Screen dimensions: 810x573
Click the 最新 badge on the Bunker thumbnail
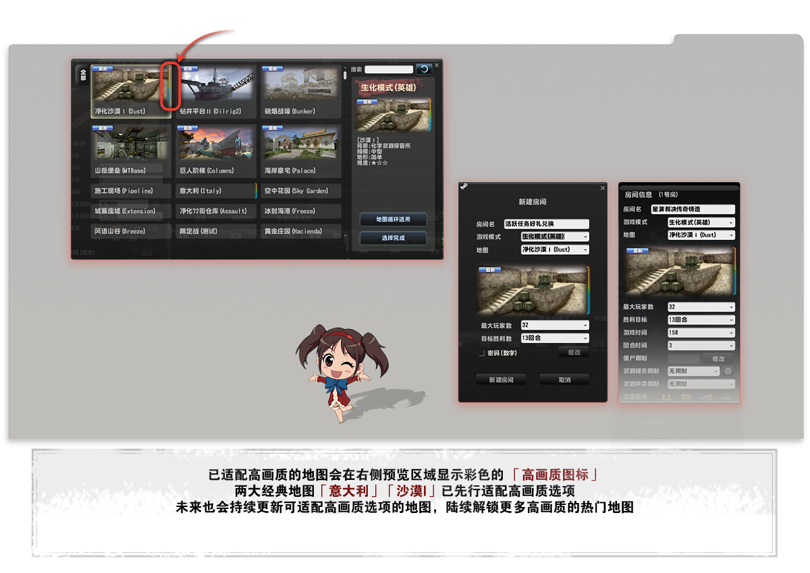[274, 68]
